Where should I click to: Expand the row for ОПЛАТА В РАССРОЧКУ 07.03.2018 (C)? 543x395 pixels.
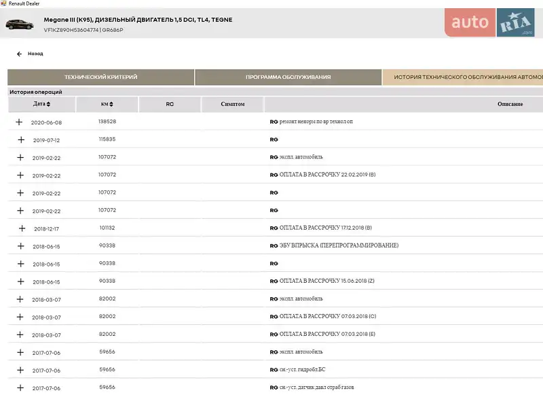click(x=20, y=317)
